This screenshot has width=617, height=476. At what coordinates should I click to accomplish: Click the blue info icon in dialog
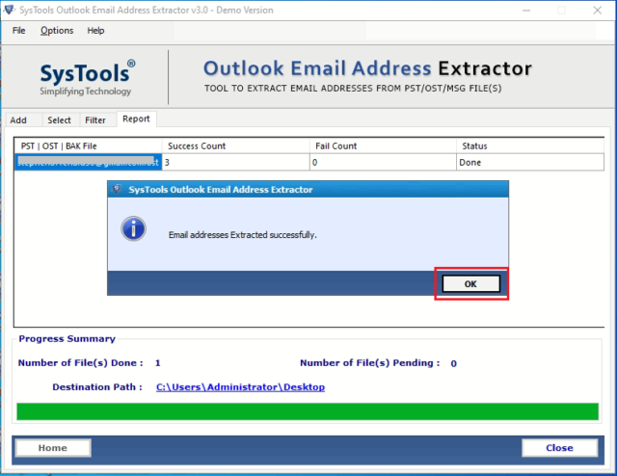coord(133,228)
